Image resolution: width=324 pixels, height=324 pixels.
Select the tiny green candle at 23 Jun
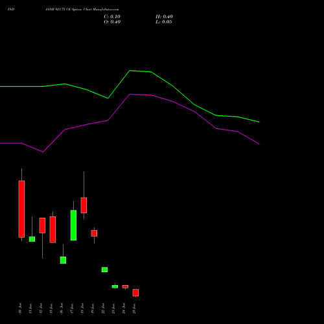click(x=115, y=286)
